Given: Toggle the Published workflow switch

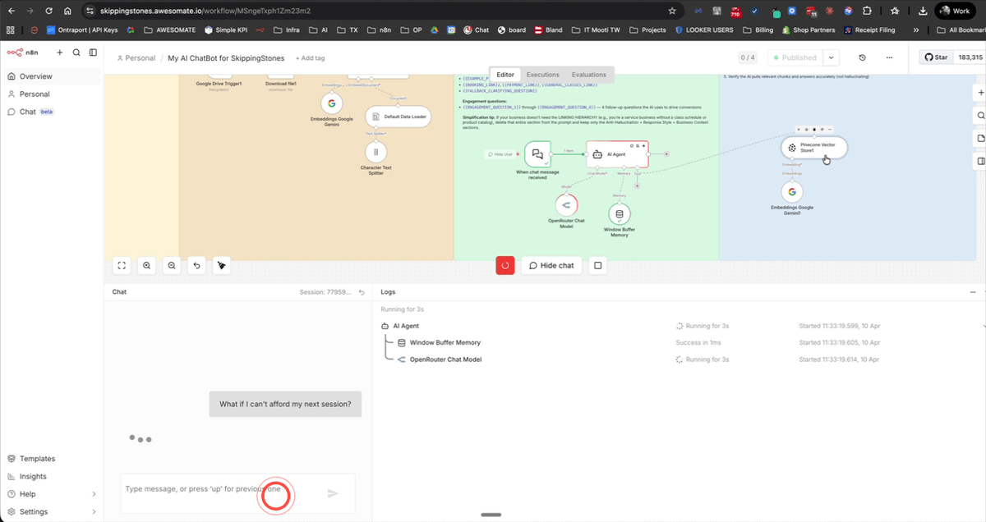Looking at the screenshot, I should [x=791, y=57].
